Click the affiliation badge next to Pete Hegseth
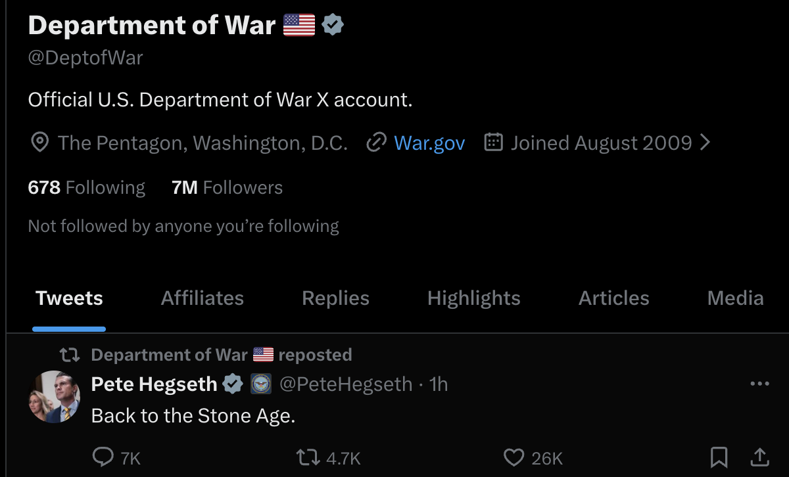Image resolution: width=789 pixels, height=477 pixels. (261, 384)
